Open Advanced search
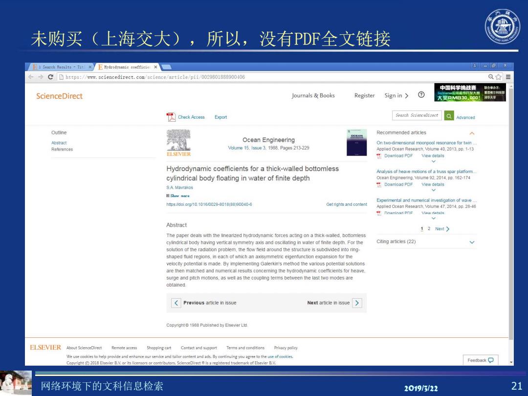 click(x=465, y=117)
